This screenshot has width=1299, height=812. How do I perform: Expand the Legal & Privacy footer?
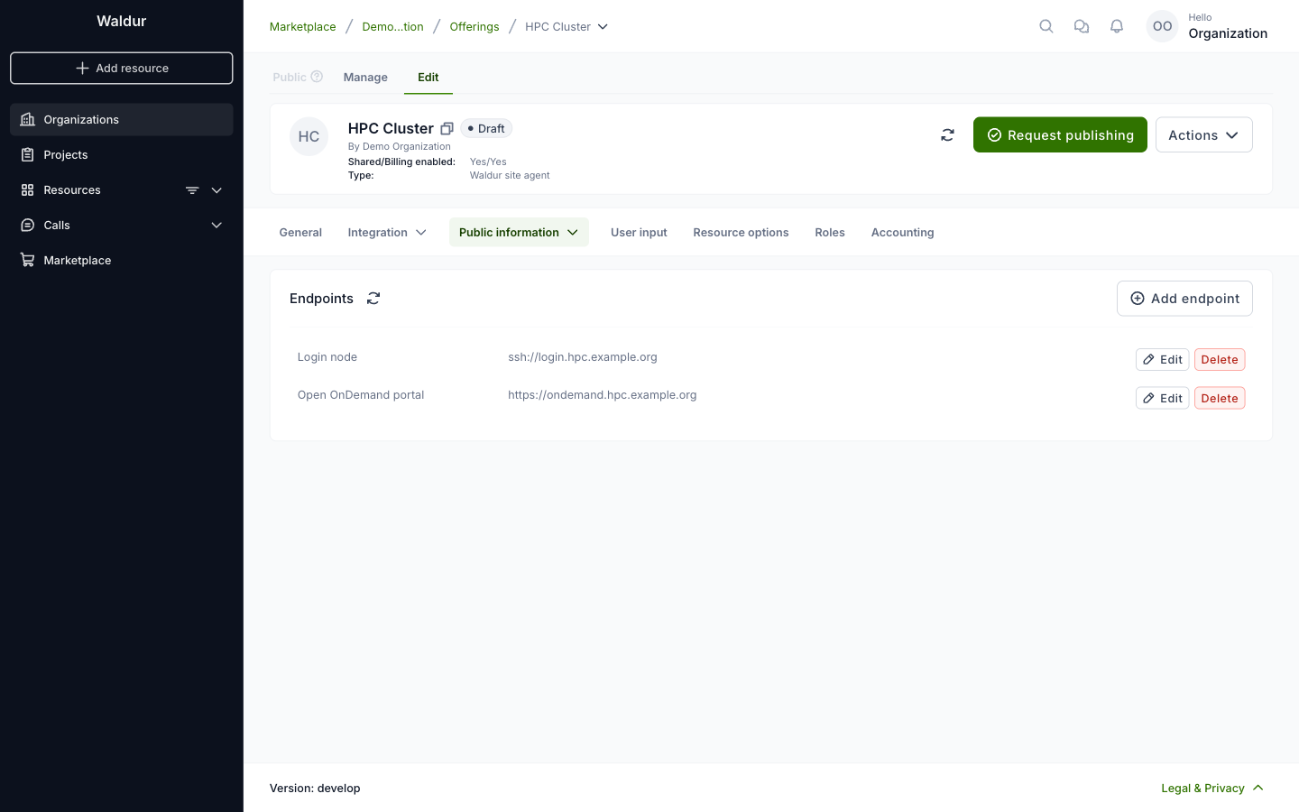pyautogui.click(x=1212, y=789)
